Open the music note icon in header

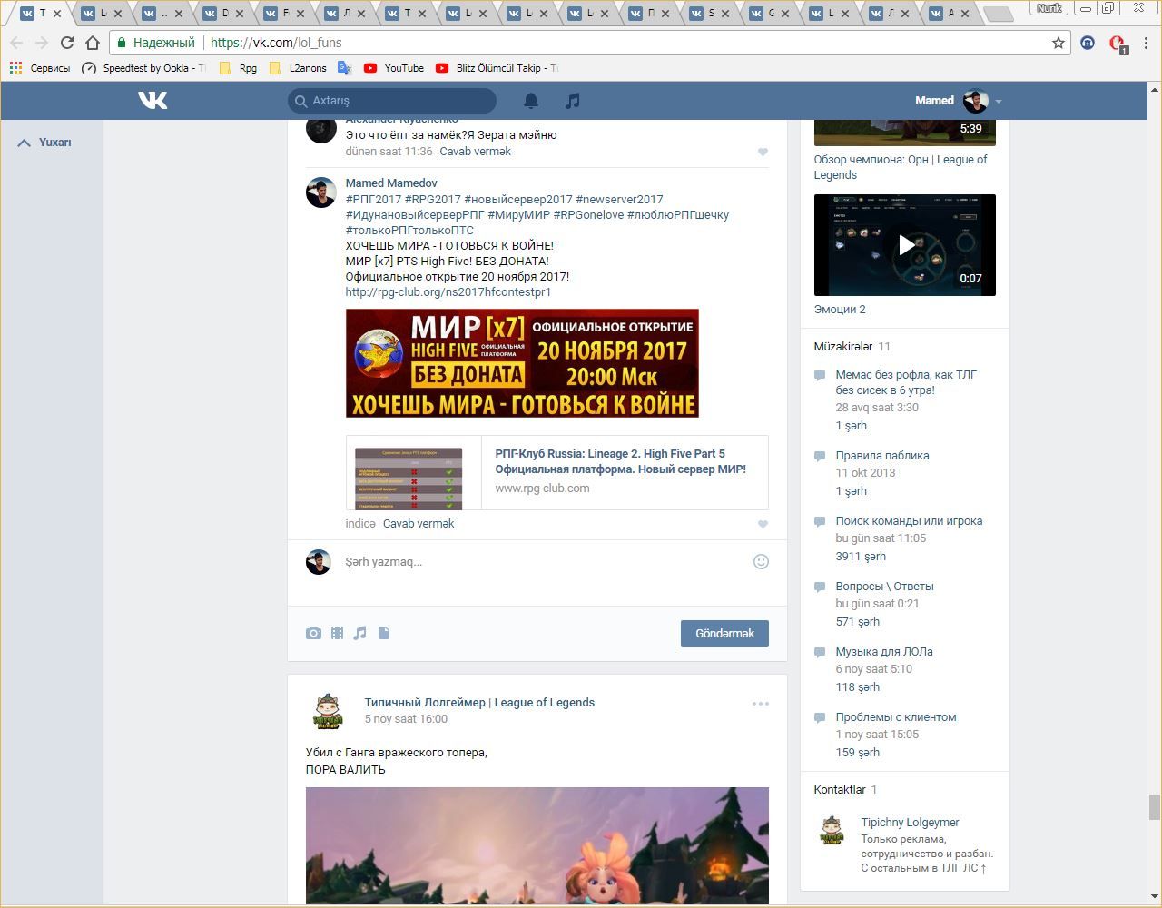click(572, 101)
